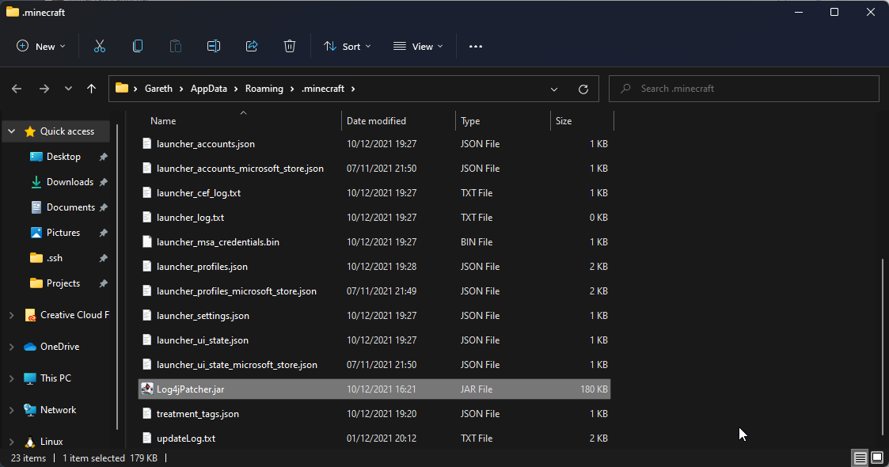Open Pictures in Quick access
The image size is (889, 467).
pos(63,233)
